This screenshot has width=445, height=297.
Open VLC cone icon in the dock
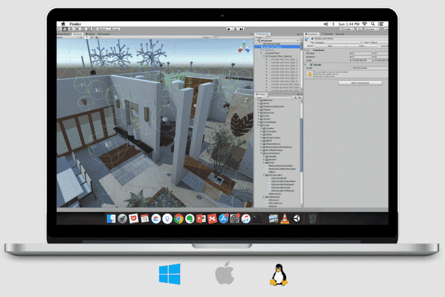(x=285, y=218)
